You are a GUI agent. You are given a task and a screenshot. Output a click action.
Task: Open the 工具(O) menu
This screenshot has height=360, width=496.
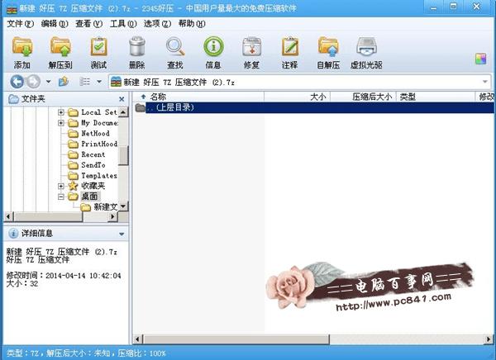123,24
